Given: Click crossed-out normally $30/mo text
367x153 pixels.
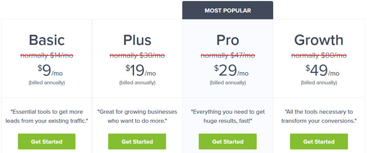Looking at the screenshot, I should (137, 56).
